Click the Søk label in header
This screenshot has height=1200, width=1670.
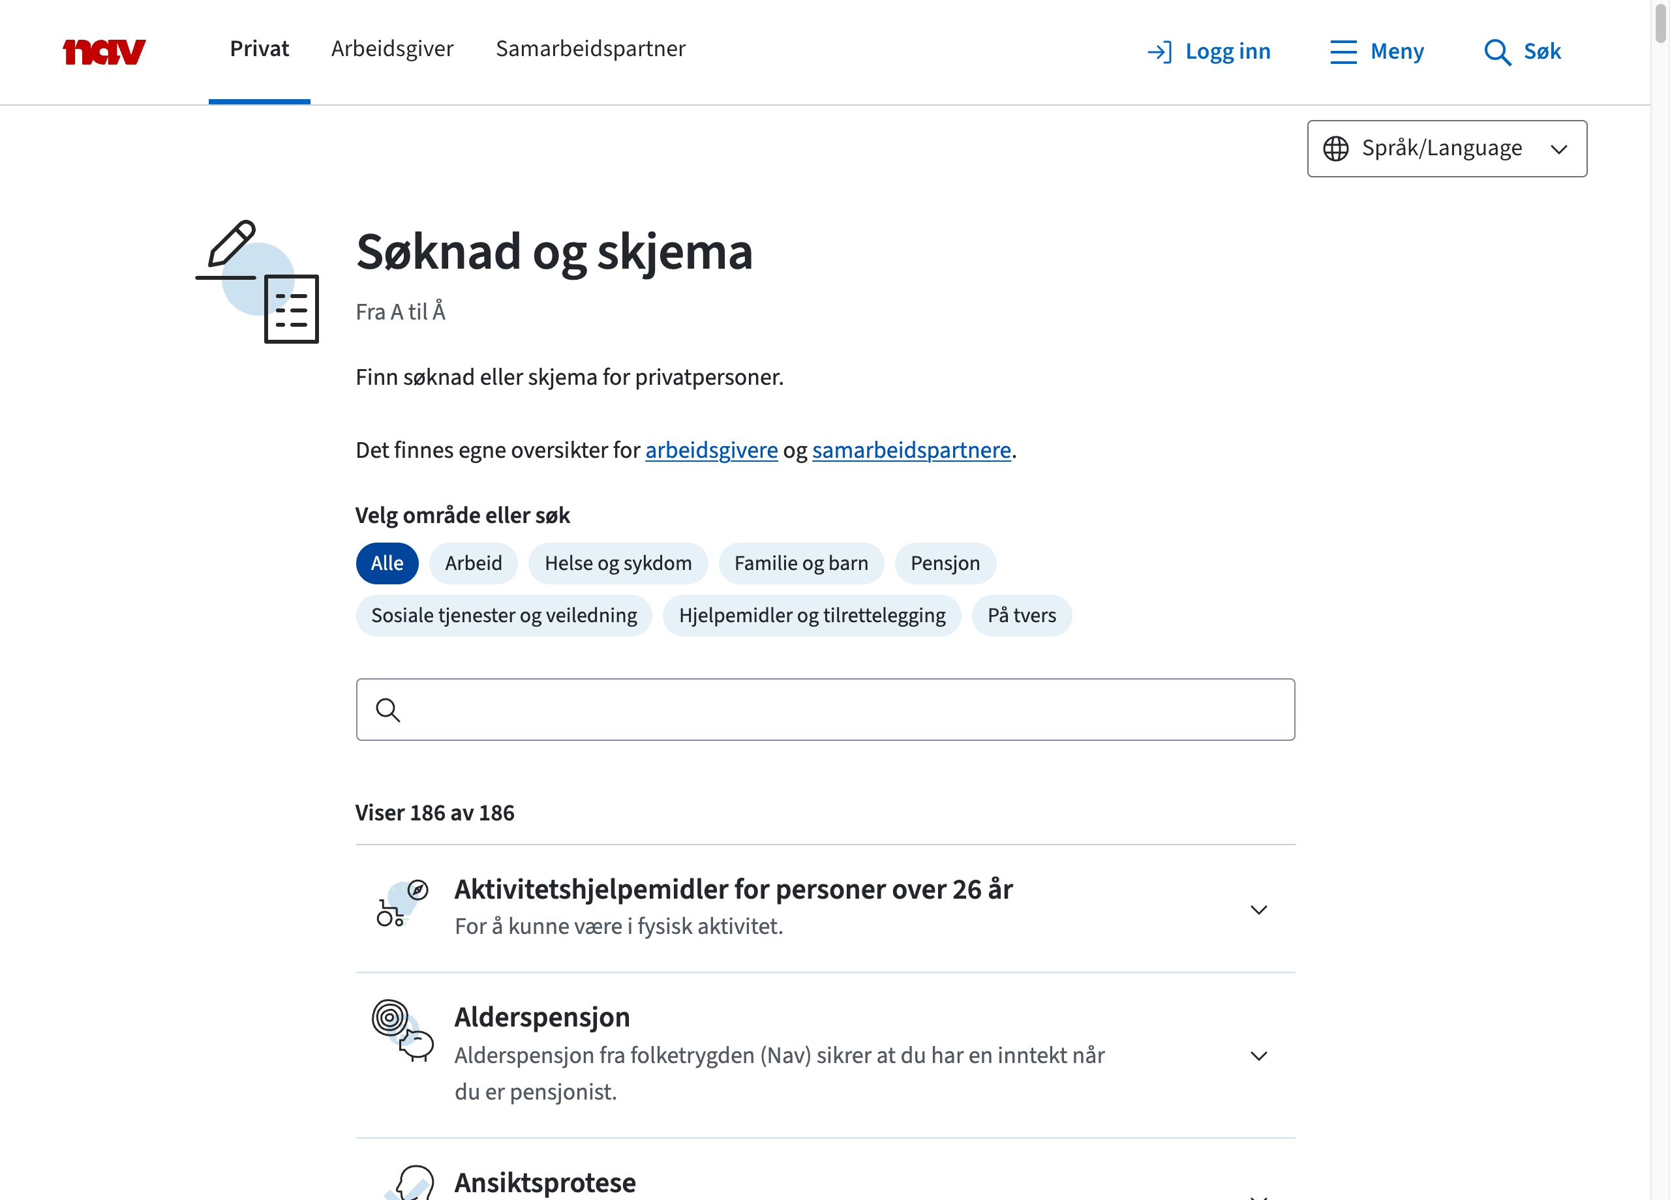[x=1542, y=52]
